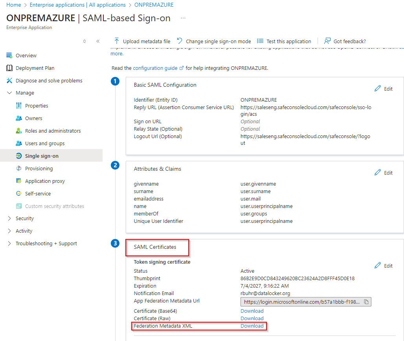This screenshot has height=341, width=404.
Task: Download Certificate (Base64)
Action: (x=252, y=311)
